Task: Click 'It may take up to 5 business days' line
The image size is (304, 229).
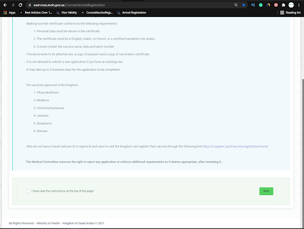Action: pyautogui.click(x=72, y=70)
